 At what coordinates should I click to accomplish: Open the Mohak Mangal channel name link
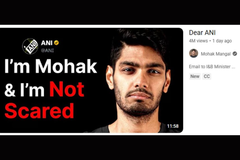216,54
